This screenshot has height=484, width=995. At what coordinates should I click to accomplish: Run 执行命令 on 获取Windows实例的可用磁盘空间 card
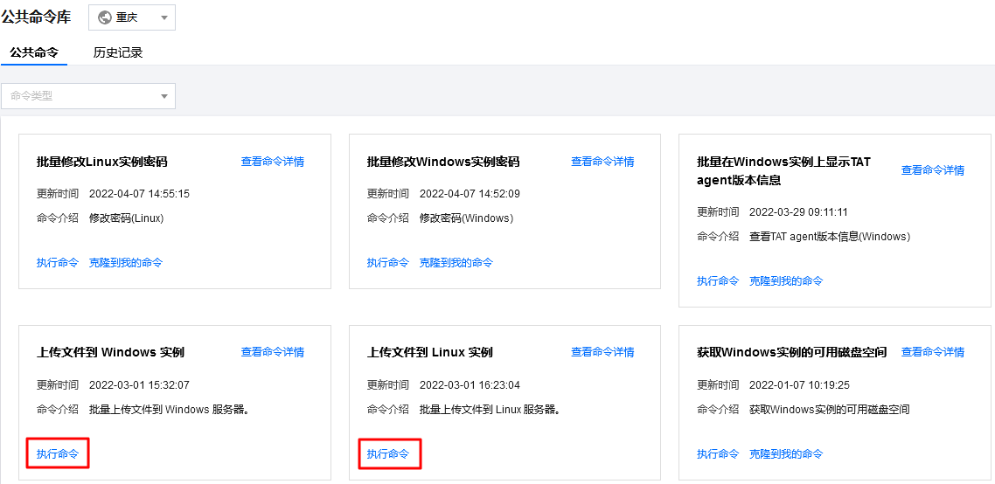(718, 454)
